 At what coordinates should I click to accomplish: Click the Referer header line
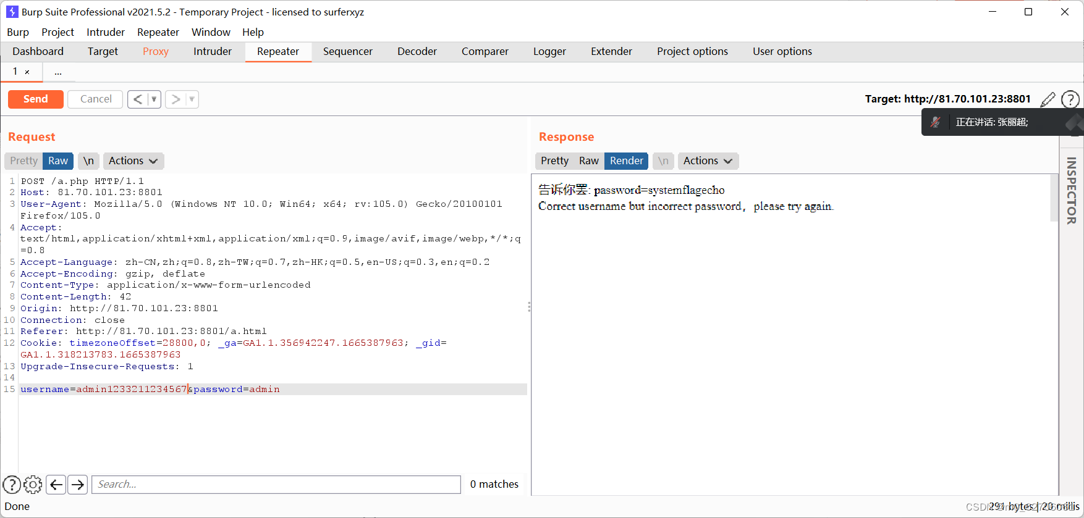(143, 332)
